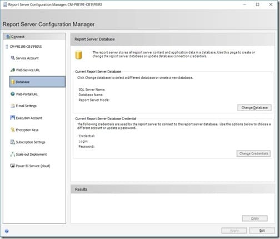Image resolution: width=280 pixels, height=239 pixels.
Task: Click the Exit button
Action: [262, 231]
